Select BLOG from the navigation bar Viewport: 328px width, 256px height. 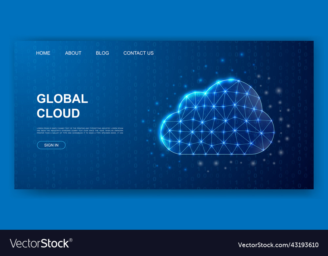click(102, 53)
